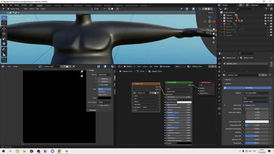Click the green Y axis navigation gizmo

pyautogui.click(x=209, y=21)
